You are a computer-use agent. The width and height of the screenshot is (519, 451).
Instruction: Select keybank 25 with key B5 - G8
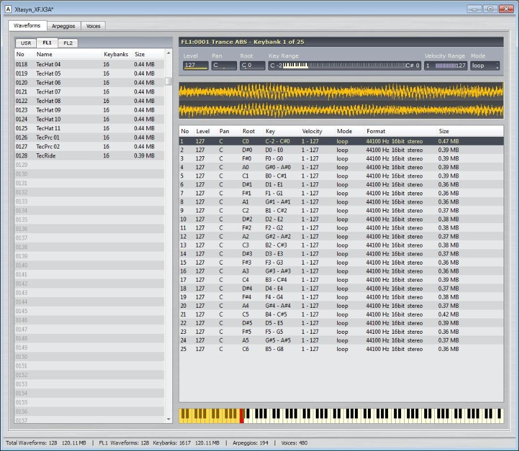[x=341, y=349]
